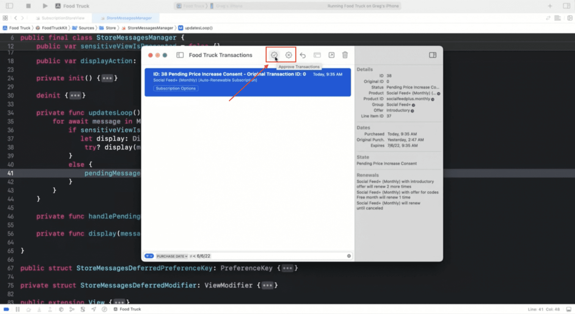Toggle the transactions window sidebar

coord(180,55)
